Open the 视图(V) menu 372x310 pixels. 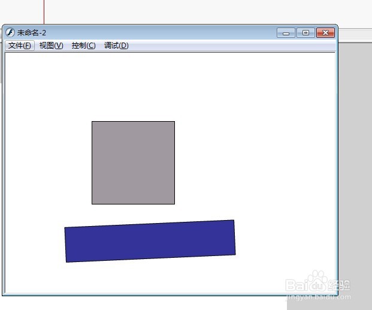[52, 46]
